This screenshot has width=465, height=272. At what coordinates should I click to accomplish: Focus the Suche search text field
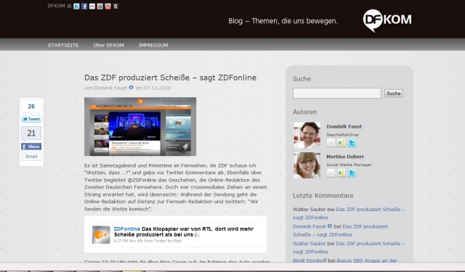337,94
